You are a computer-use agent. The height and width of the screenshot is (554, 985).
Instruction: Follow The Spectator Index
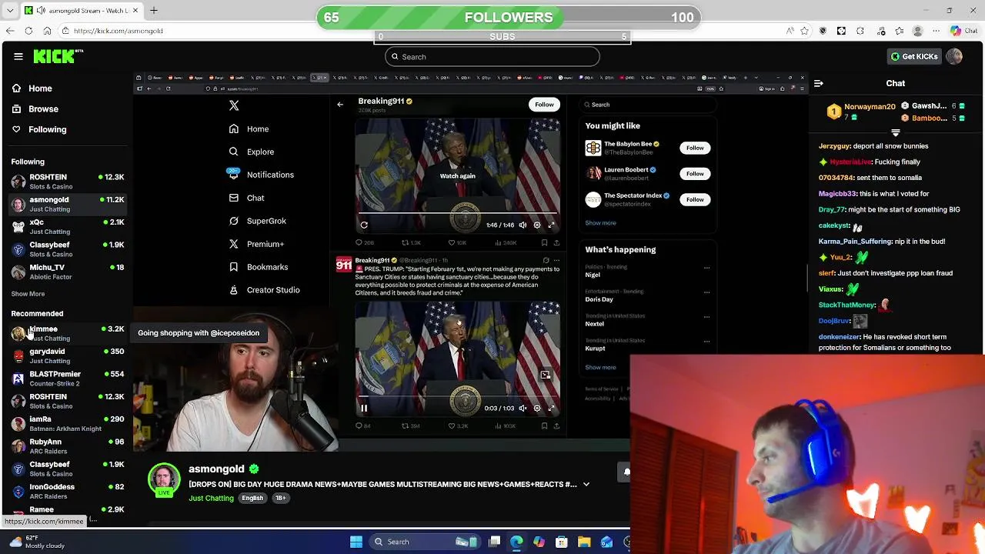click(695, 200)
